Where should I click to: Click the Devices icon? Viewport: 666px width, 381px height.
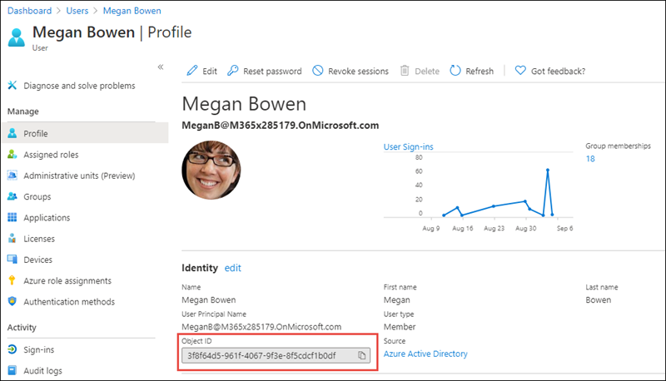pos(12,260)
